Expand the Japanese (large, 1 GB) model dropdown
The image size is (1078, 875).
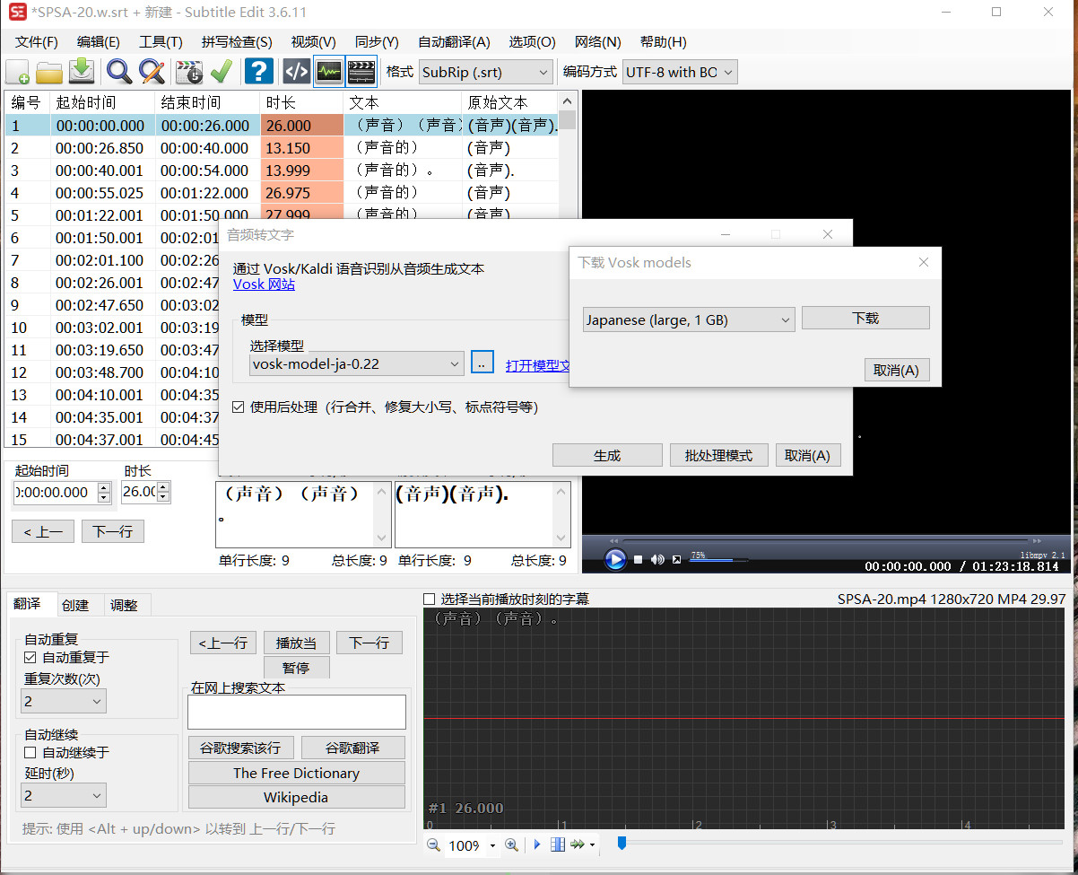tap(689, 319)
